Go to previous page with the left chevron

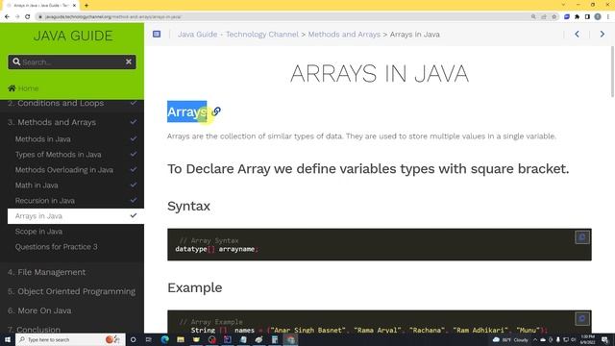point(577,35)
